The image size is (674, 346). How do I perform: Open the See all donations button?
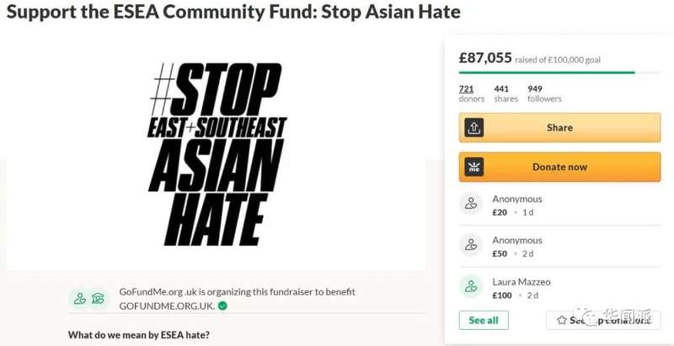click(x=484, y=320)
